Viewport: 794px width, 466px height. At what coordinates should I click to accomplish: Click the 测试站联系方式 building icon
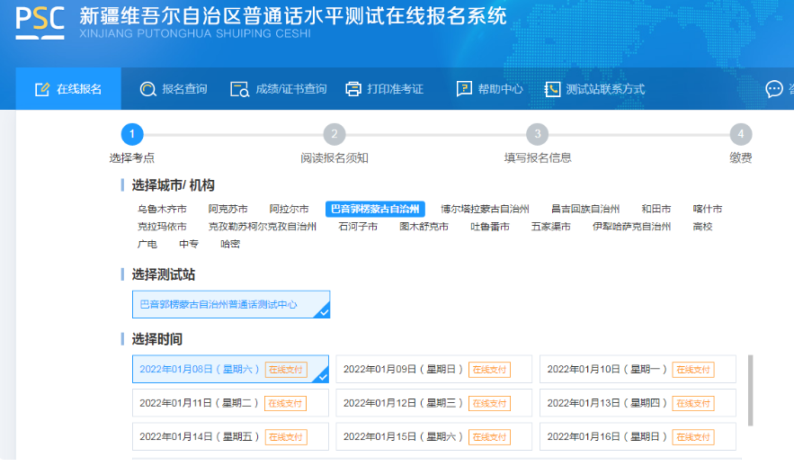coord(552,89)
